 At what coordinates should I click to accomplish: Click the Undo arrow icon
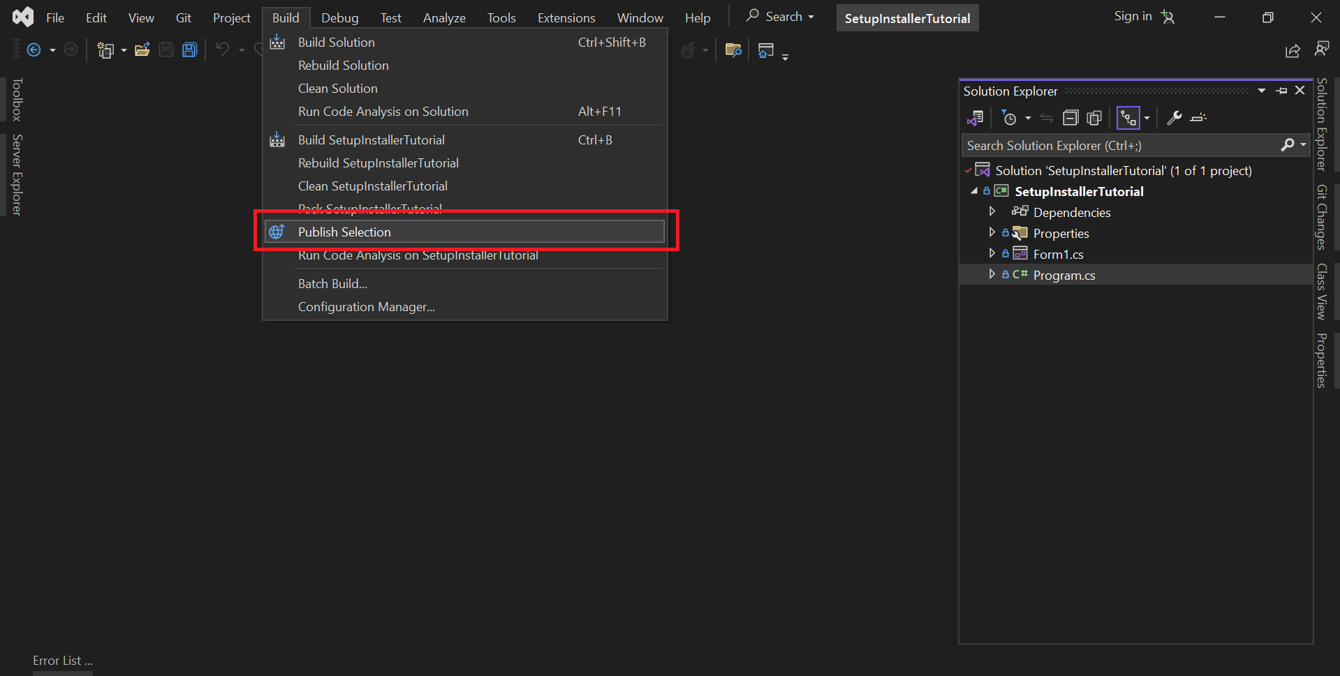[x=222, y=50]
